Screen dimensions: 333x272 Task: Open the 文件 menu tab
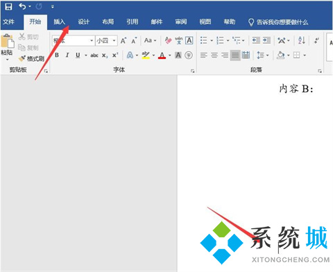point(9,22)
